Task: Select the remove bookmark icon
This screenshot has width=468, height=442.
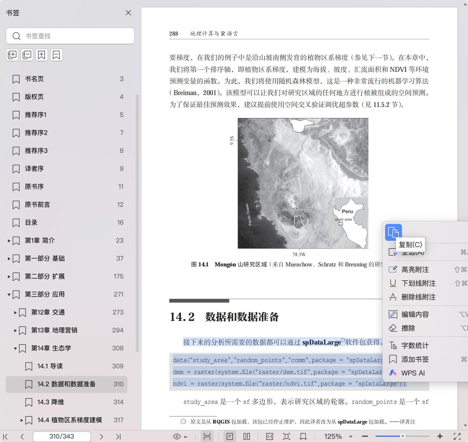Action: (56, 55)
